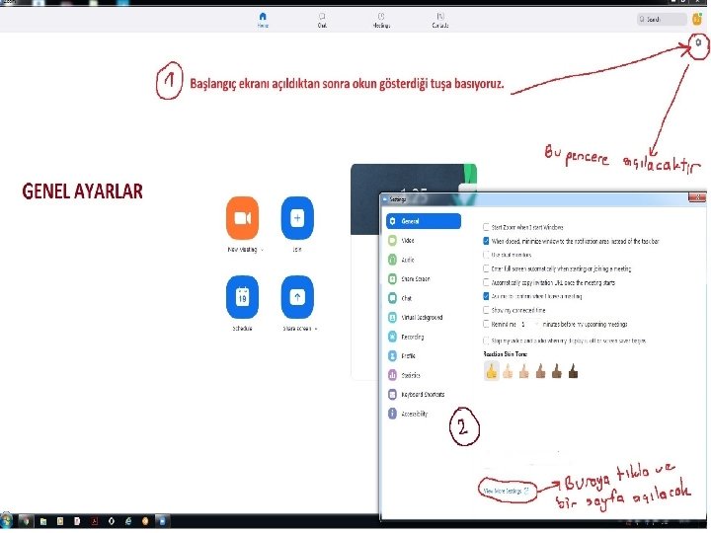Uncheck ask to confirm when leaving meeting

pyautogui.click(x=486, y=296)
